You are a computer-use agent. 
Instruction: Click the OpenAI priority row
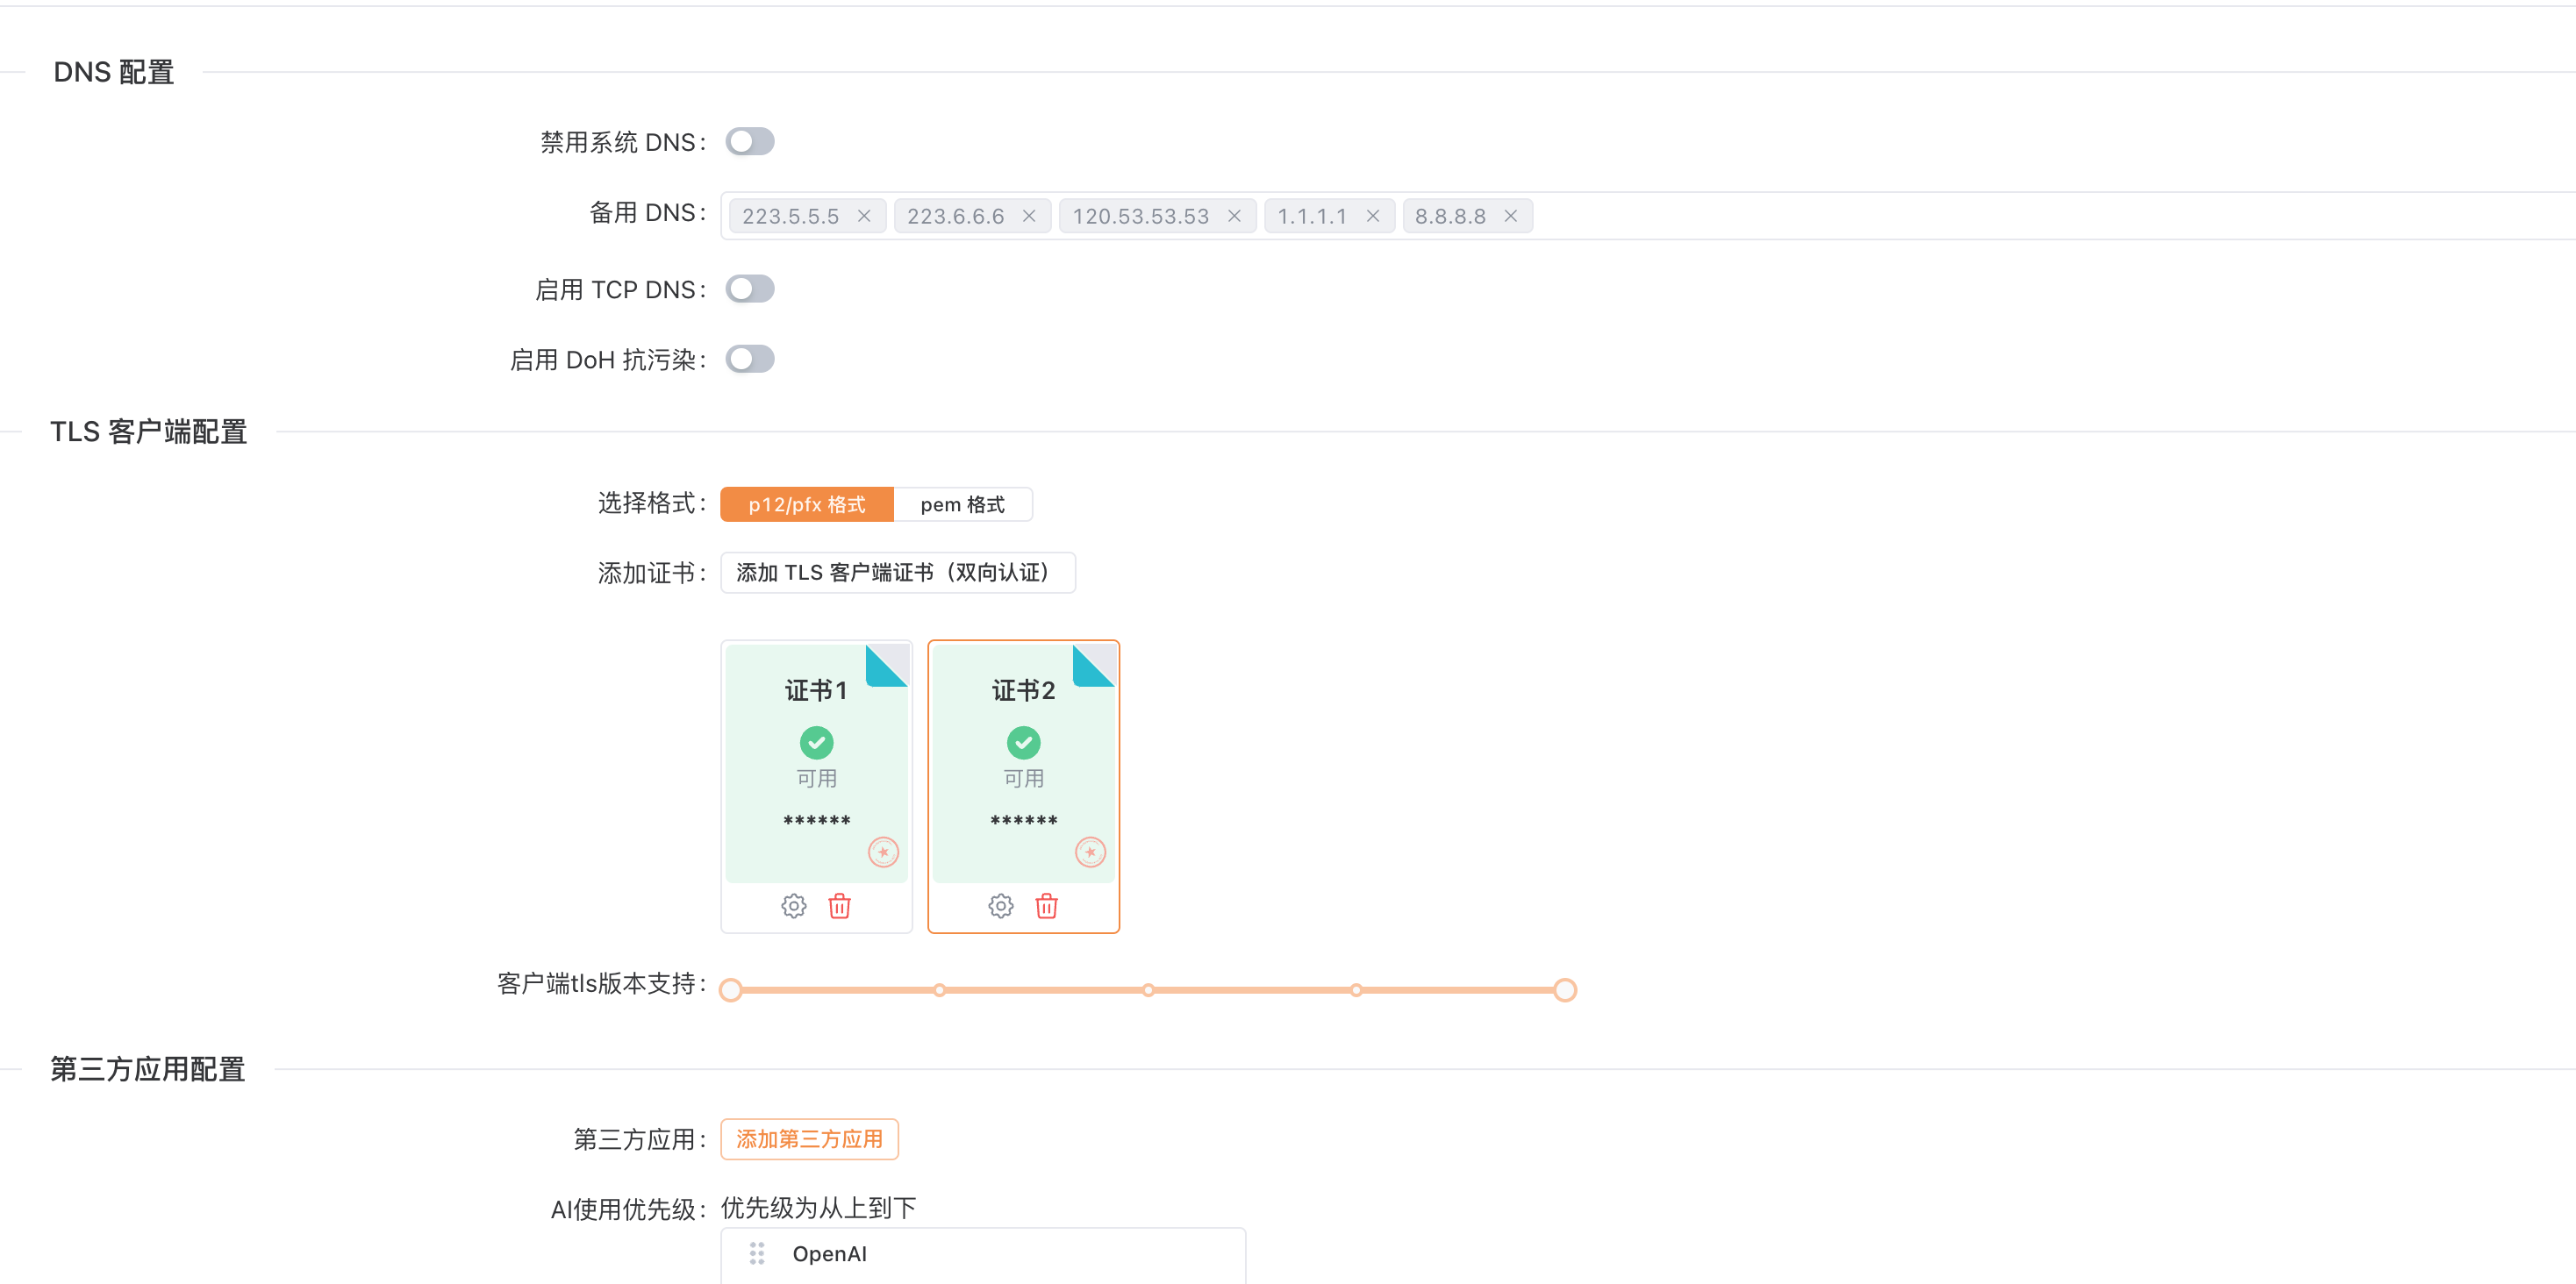click(x=983, y=1254)
